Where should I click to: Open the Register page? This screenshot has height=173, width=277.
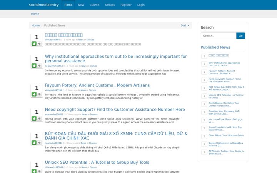tap(126, 5)
